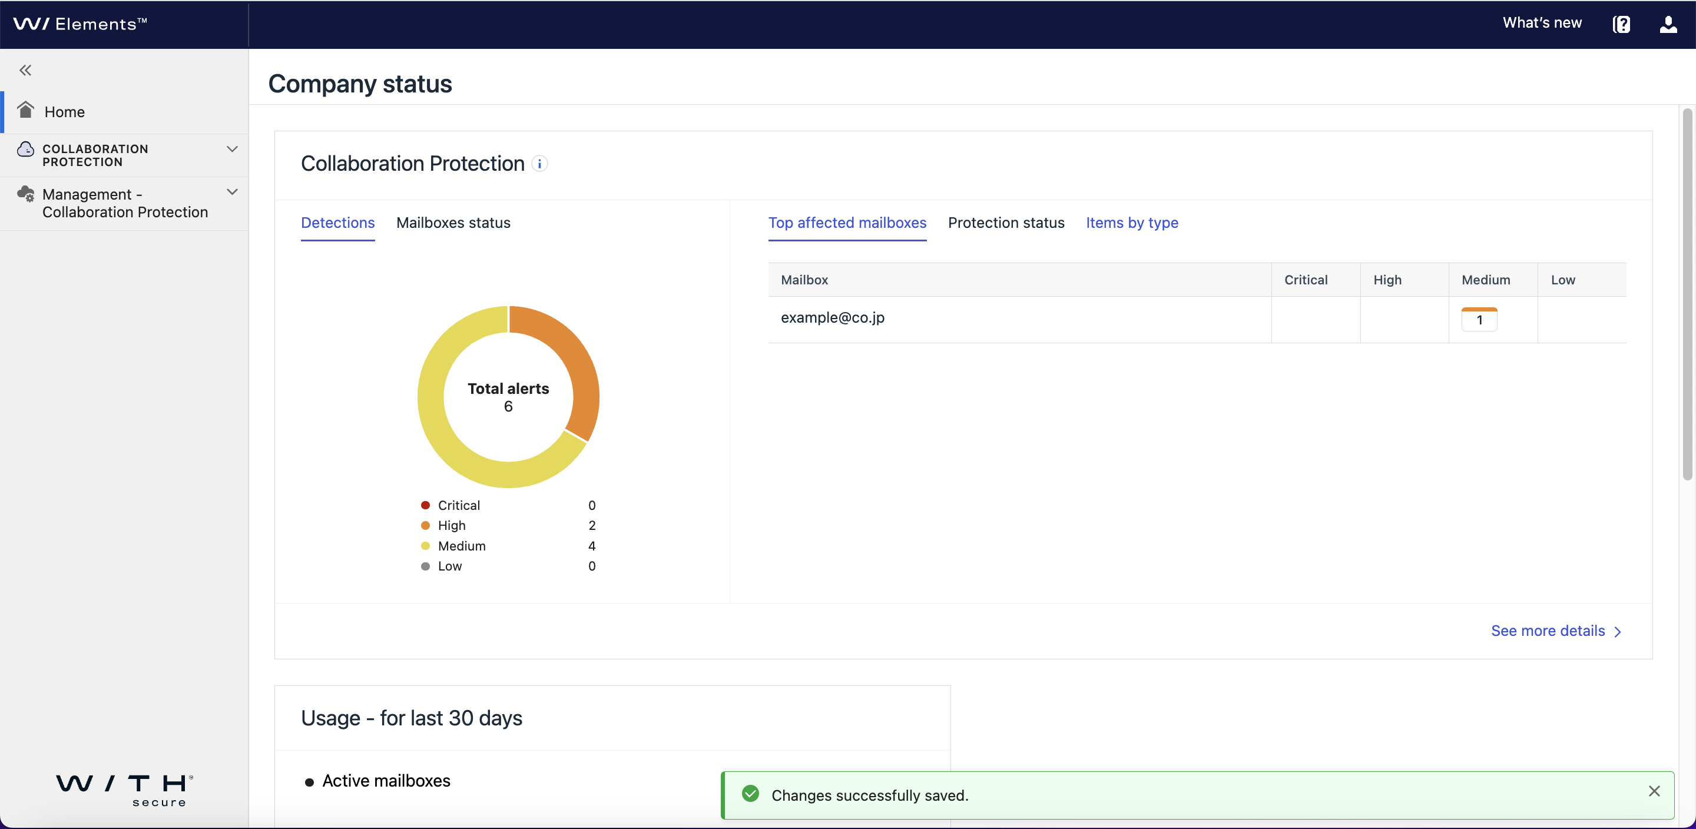Click the COLLABORATION PROTECTION sidebar label
Image resolution: width=1696 pixels, height=829 pixels.
(95, 155)
